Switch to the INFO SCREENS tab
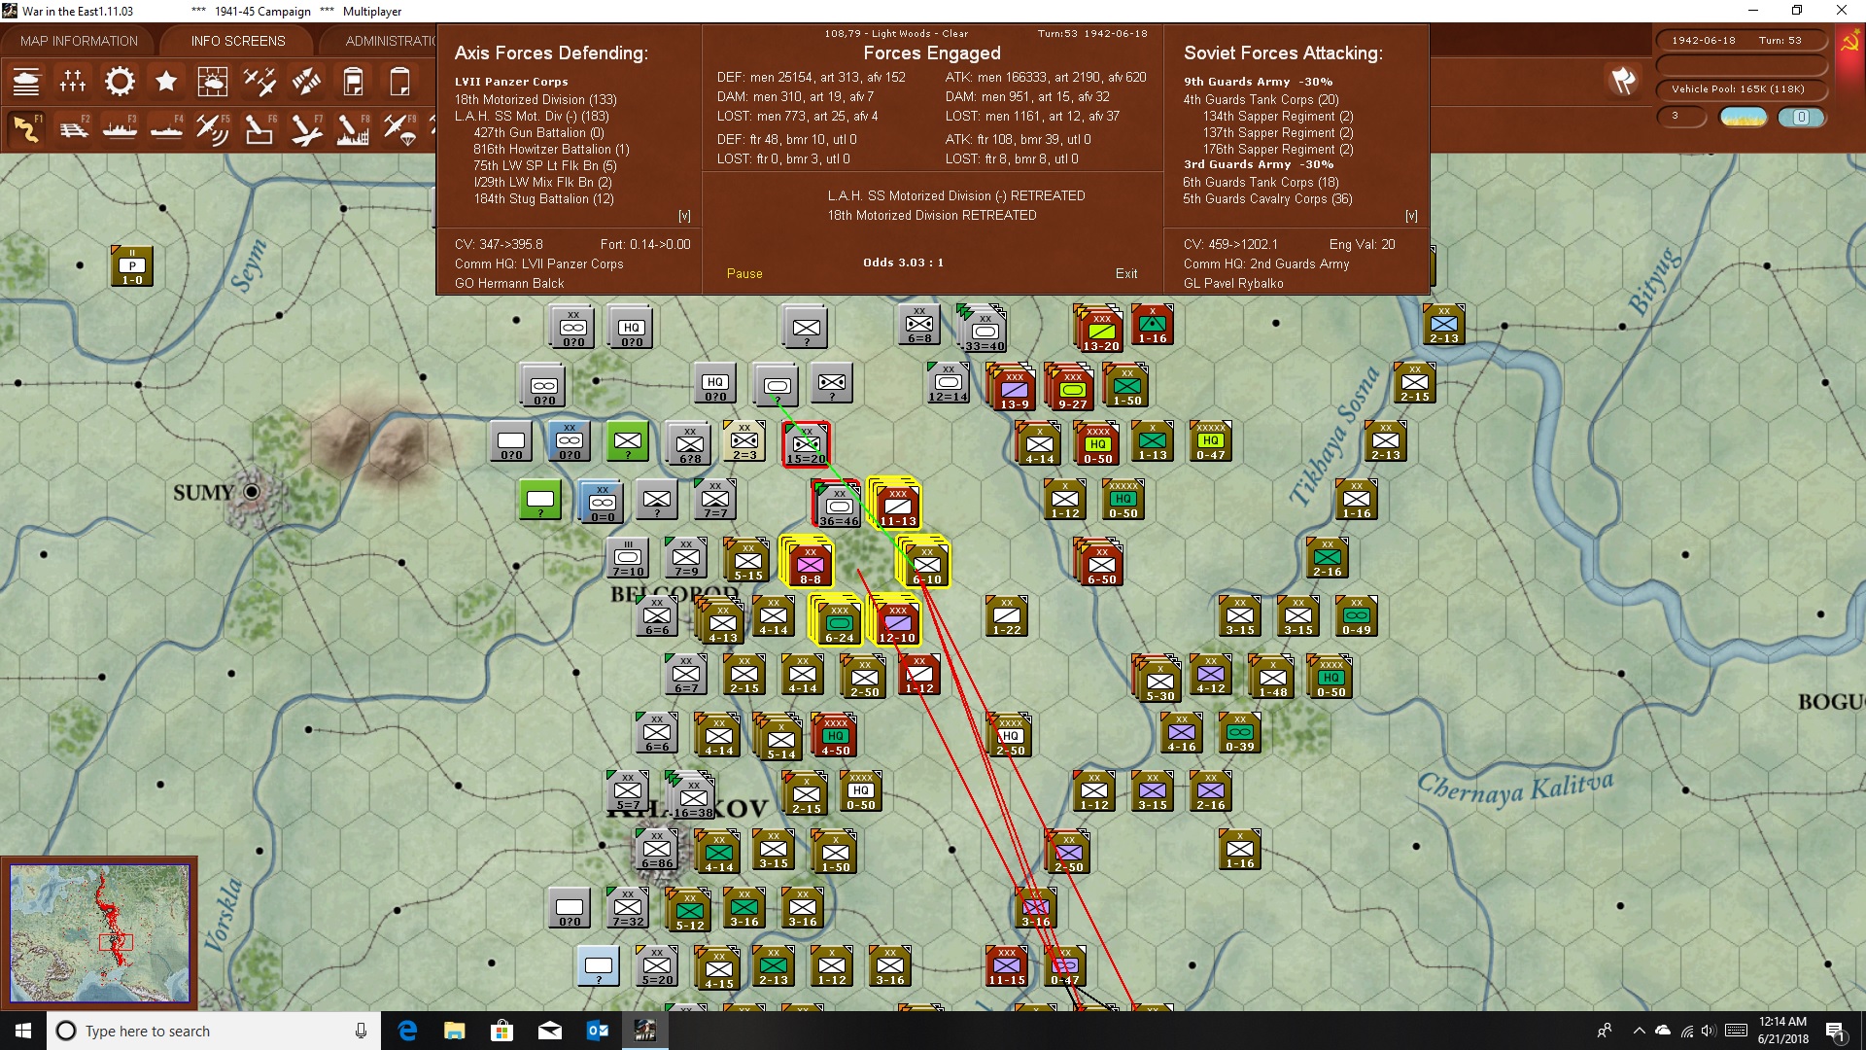Image resolution: width=1866 pixels, height=1050 pixels. (238, 41)
